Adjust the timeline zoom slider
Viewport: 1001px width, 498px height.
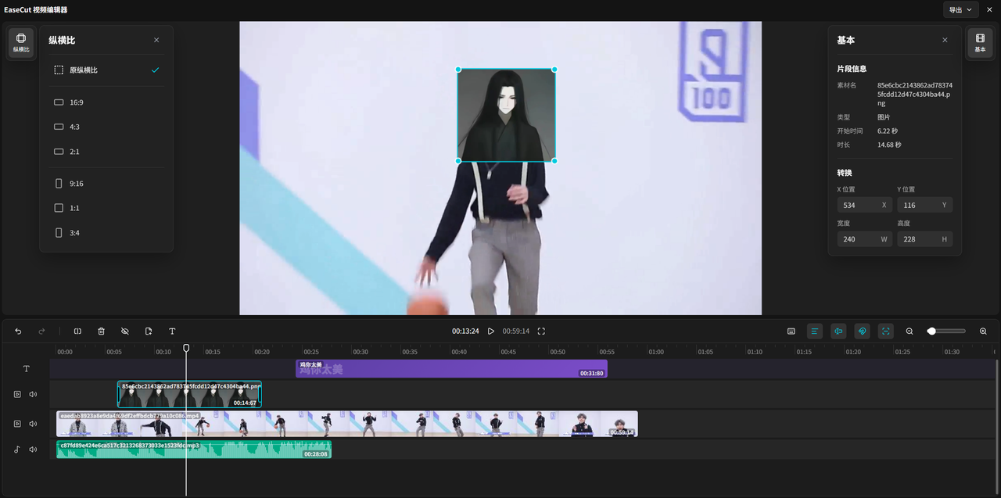[946, 331]
